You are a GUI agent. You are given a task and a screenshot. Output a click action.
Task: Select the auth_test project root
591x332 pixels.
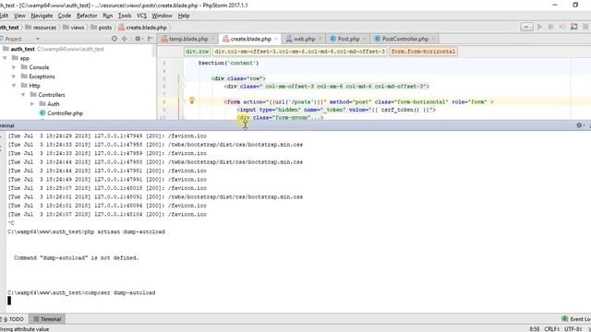[x=22, y=49]
